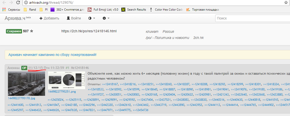The height and width of the screenshot is (116, 290).
Task: Click reply link >>12419727
Action: [x=95, y=95]
